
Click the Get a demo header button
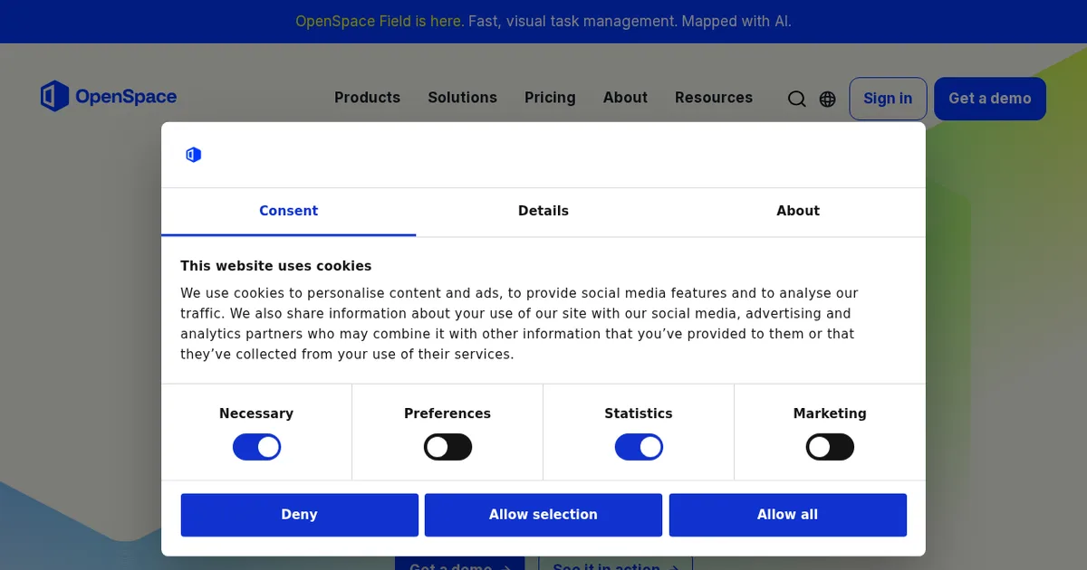(990, 99)
